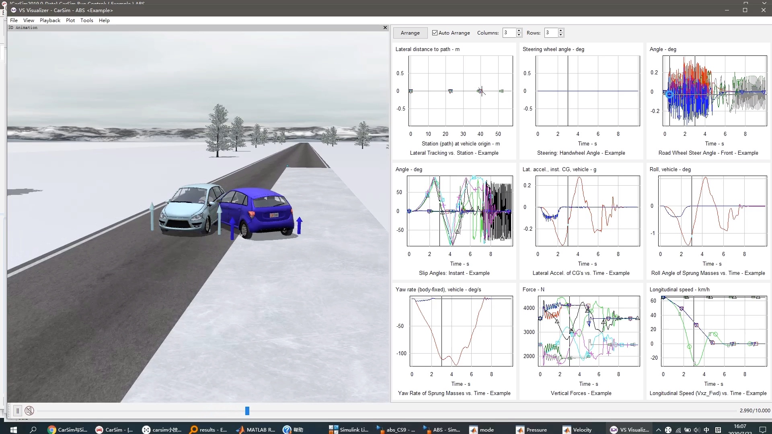Toggle the Auto Arrange checkbox
This screenshot has height=434, width=772.
click(435, 33)
